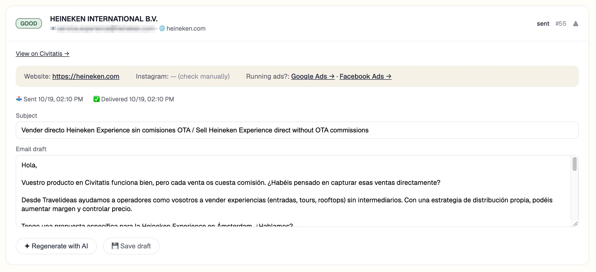596x272 pixels.
Task: Grab the text area resize handle
Action: point(575,224)
